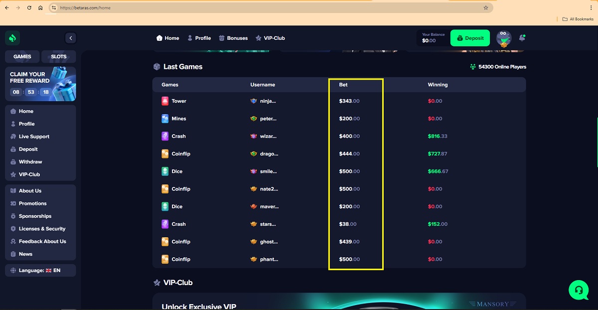Click the Betaras logo icon
Image resolution: width=598 pixels, height=310 pixels.
(x=12, y=38)
